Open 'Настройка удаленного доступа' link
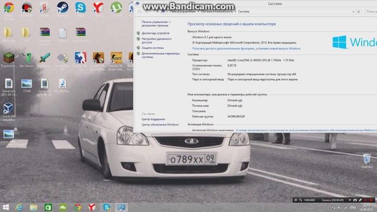 (157, 41)
